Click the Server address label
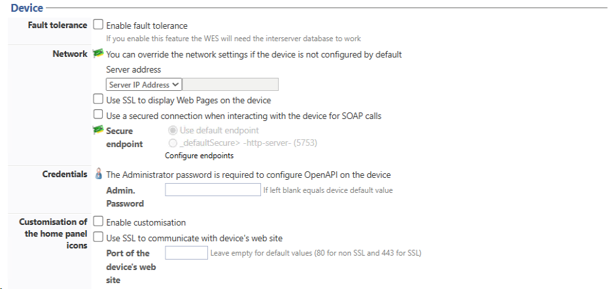Screen dimensions: 609x289 click(133, 70)
